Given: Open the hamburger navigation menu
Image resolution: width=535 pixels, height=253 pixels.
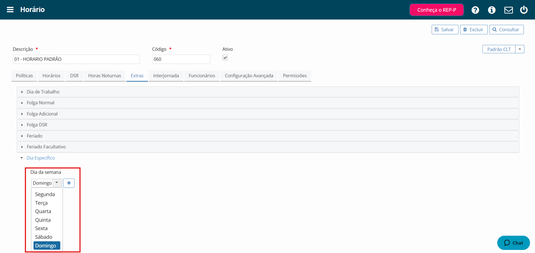Looking at the screenshot, I should [10, 10].
